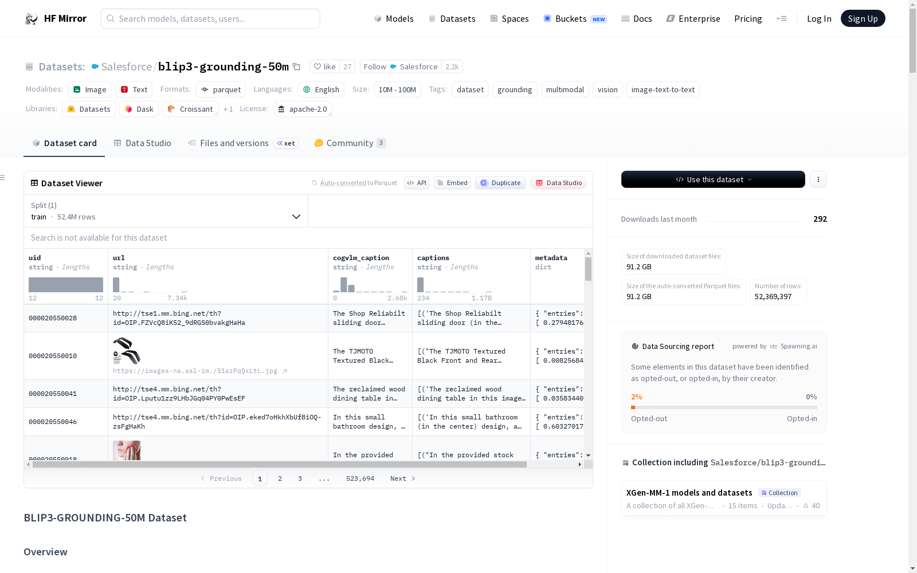Open the TJMOTO product image thumbnail
This screenshot has width=917, height=573.
(x=127, y=351)
